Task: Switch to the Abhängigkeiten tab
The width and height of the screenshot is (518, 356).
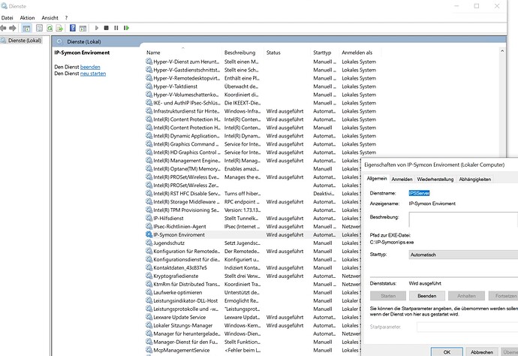Action: pos(474,180)
